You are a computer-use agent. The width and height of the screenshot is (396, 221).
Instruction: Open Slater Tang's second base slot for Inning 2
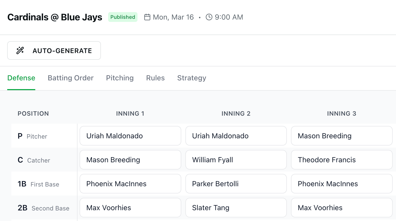236,208
